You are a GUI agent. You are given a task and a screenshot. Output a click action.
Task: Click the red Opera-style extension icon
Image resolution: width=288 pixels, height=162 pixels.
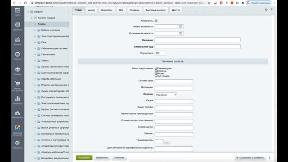(x=221, y=3)
